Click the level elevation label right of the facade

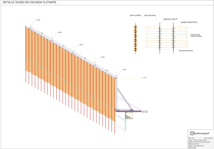[x=144, y=78]
